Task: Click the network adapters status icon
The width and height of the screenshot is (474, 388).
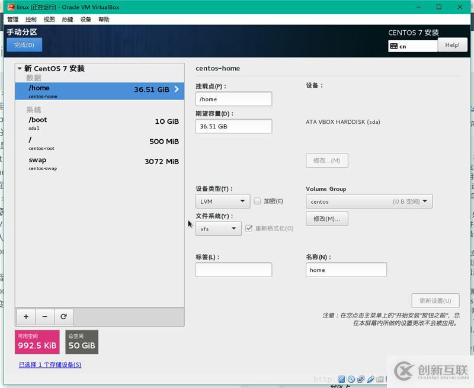Action: 361,379
